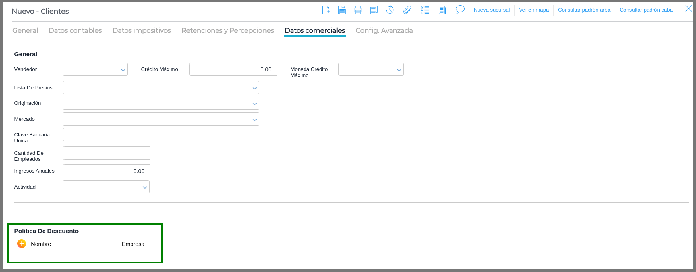Open the Retenciones y Percepciones tab
This screenshot has width=696, height=272.
pos(227,31)
